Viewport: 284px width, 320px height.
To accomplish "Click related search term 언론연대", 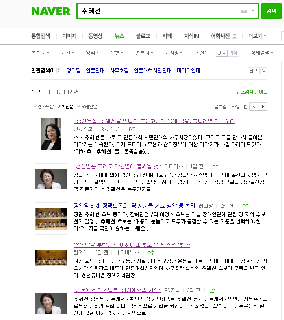I will (95, 71).
